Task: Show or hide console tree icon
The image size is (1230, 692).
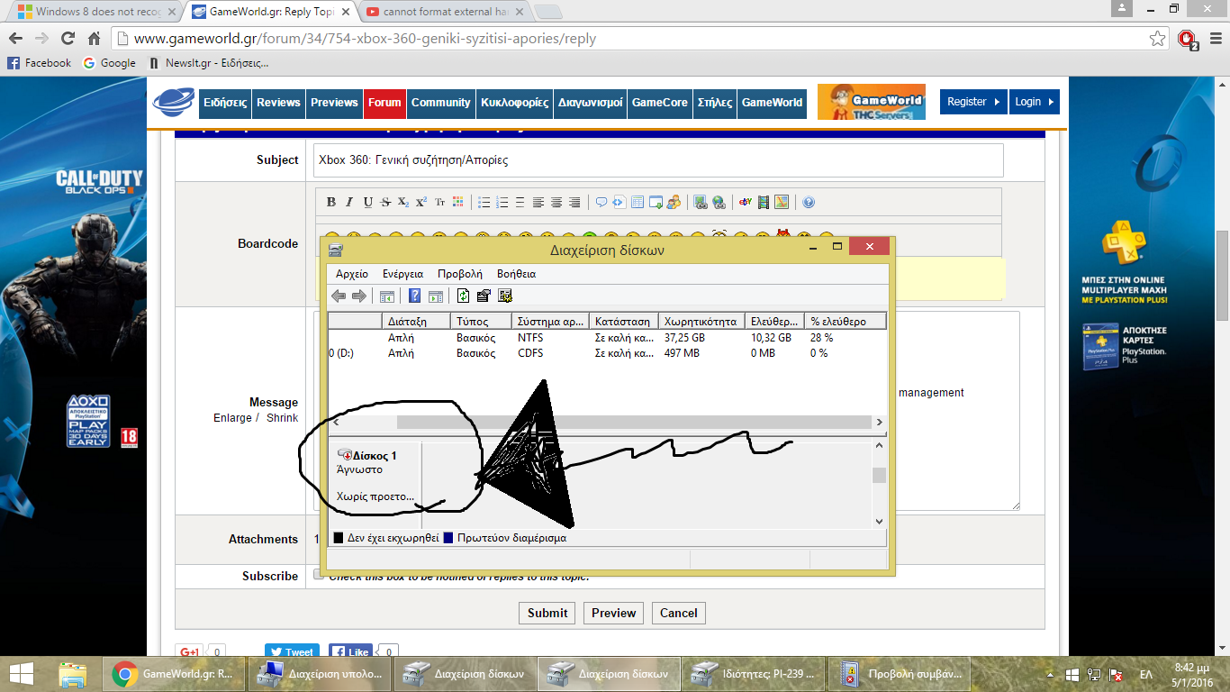Action: 387,296
